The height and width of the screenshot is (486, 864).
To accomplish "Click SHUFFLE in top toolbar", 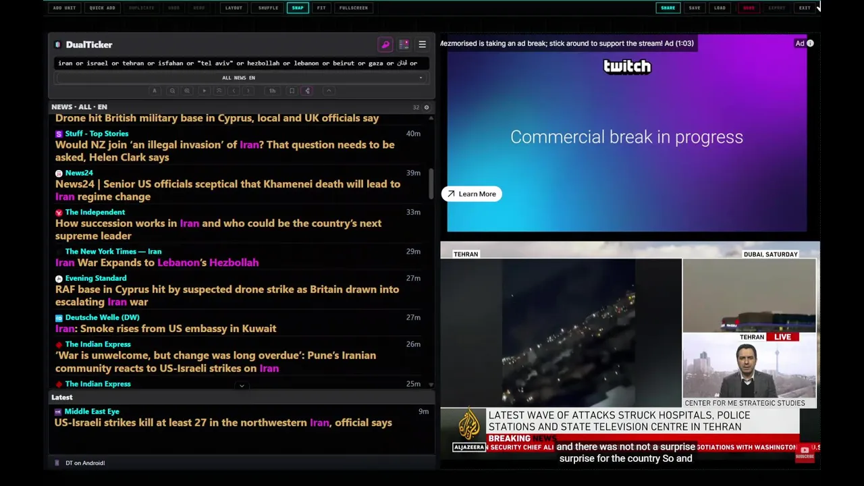I will click(x=268, y=7).
